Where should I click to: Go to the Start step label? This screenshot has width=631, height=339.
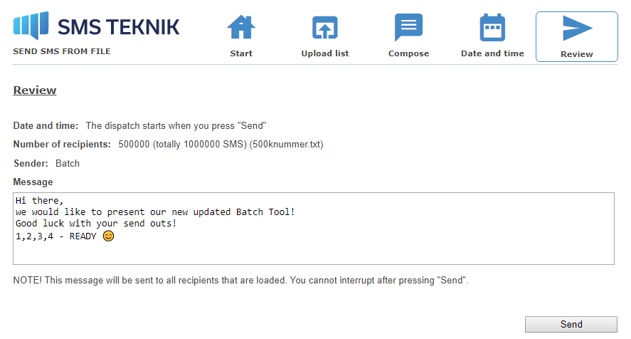[241, 53]
